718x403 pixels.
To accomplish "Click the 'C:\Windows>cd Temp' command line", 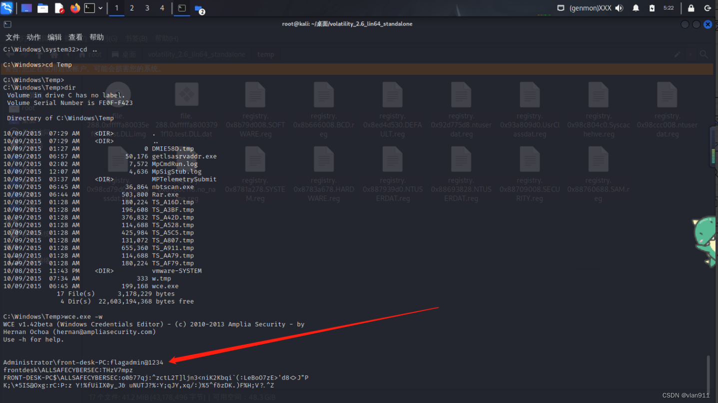I will (37, 64).
